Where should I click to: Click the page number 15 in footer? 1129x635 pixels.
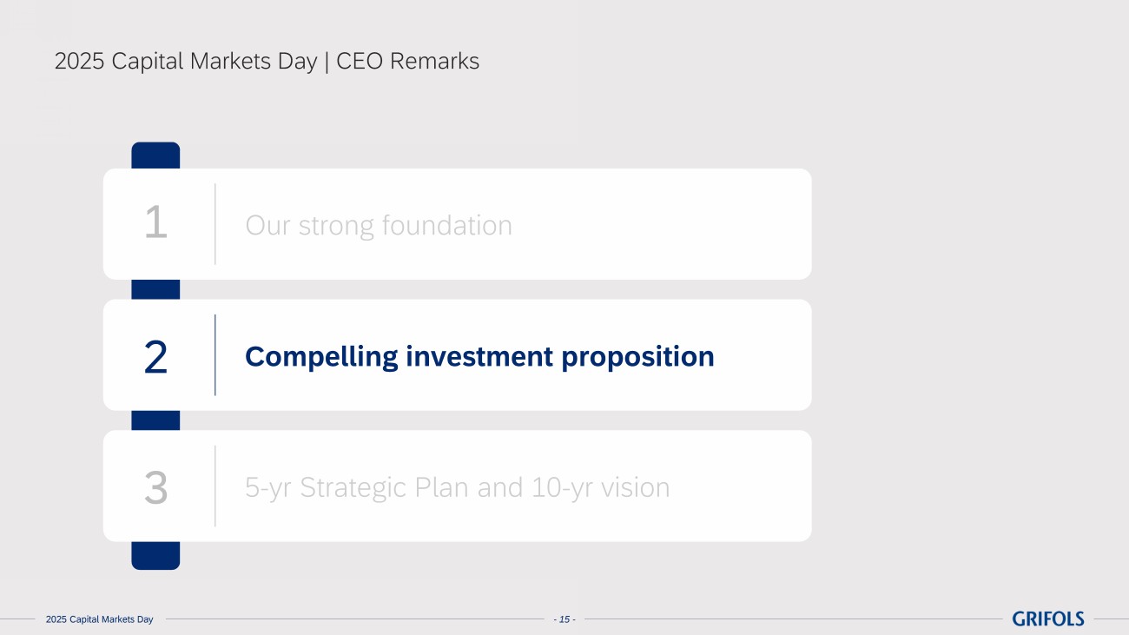coord(564,619)
